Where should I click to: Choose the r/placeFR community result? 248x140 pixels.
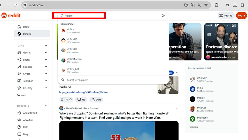pos(113,51)
